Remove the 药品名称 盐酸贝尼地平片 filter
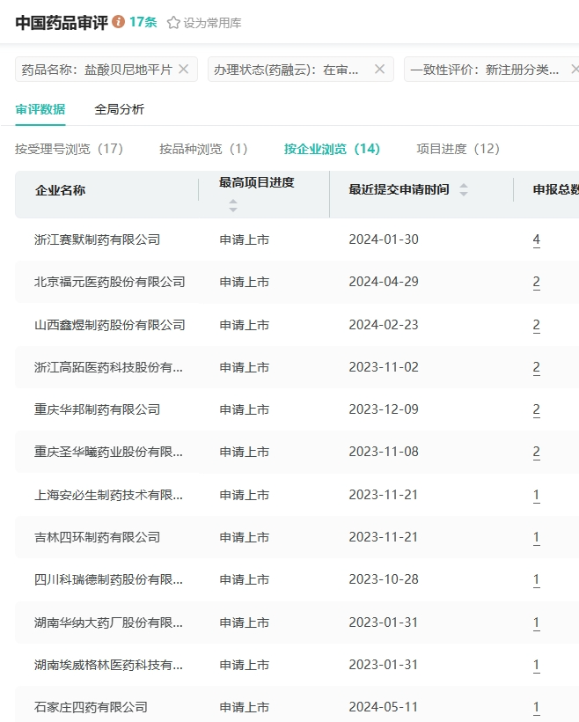 (x=183, y=70)
